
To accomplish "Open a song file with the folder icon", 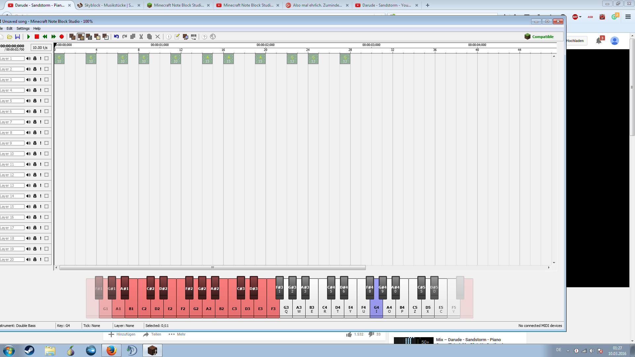I will 10,37.
